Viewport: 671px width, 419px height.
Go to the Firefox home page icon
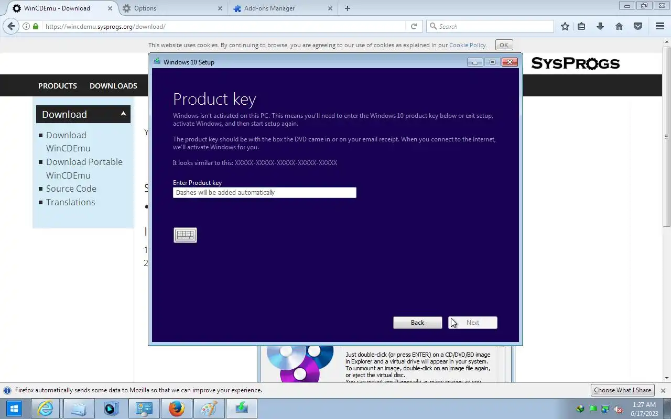[x=619, y=26]
